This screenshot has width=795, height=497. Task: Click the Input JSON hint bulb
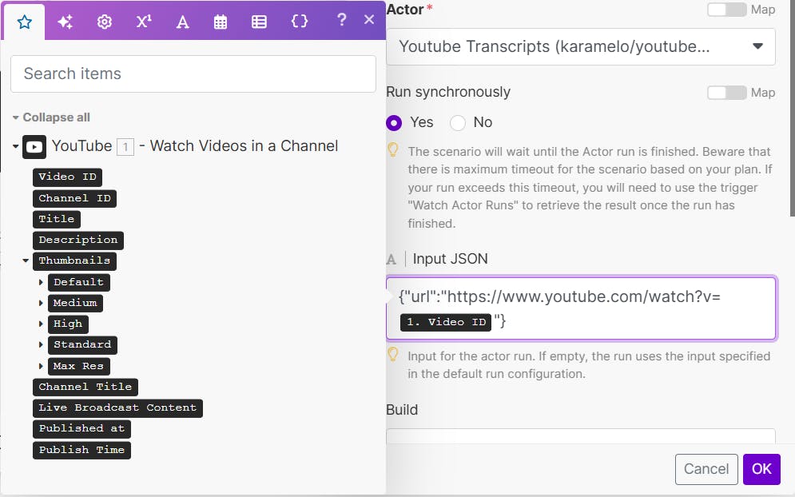tap(393, 355)
